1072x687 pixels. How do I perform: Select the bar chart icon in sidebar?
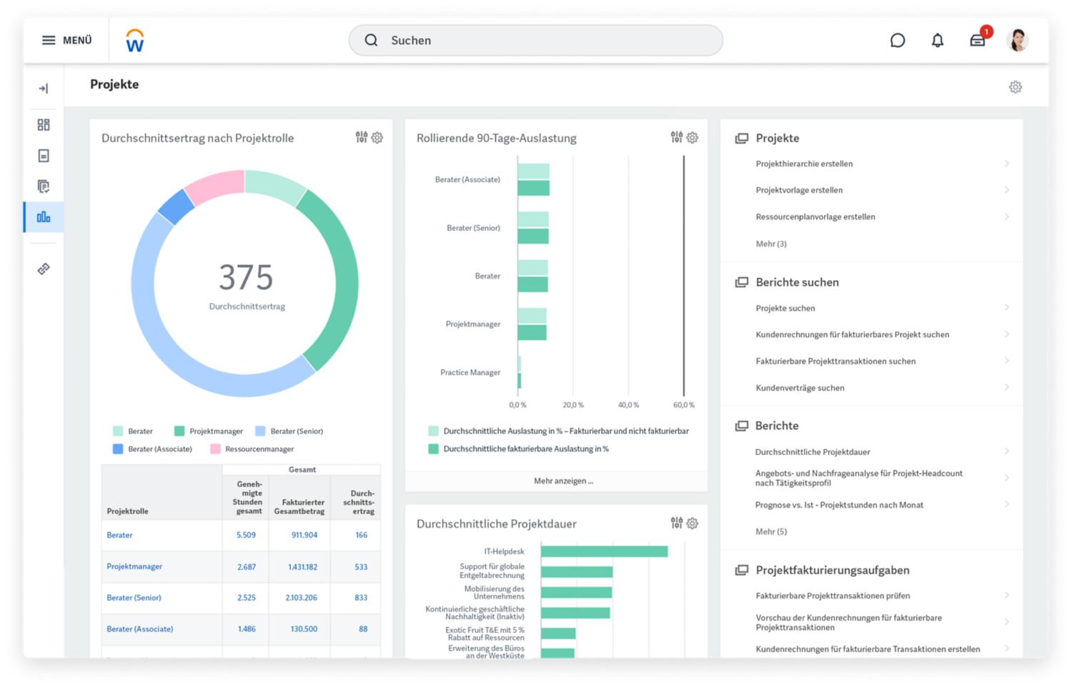[44, 217]
